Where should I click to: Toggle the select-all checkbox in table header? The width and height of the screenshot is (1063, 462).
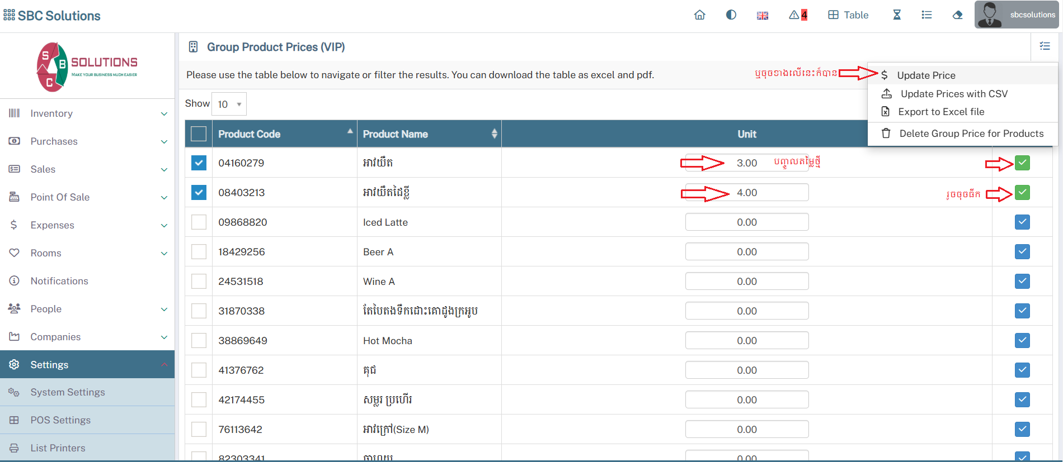199,134
